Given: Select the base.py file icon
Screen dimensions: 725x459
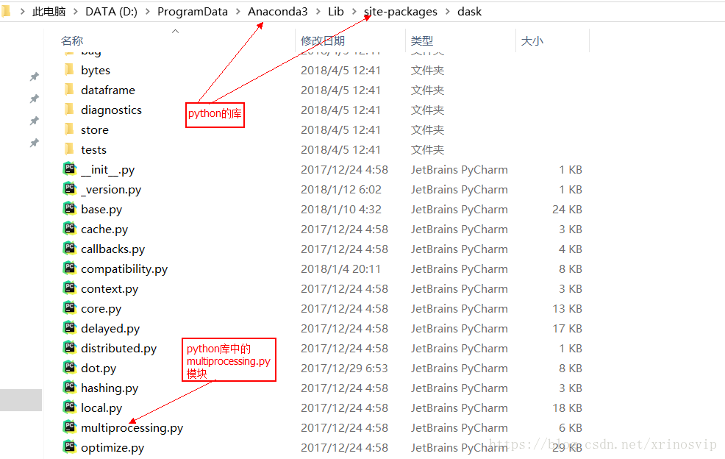Looking at the screenshot, I should tap(70, 209).
